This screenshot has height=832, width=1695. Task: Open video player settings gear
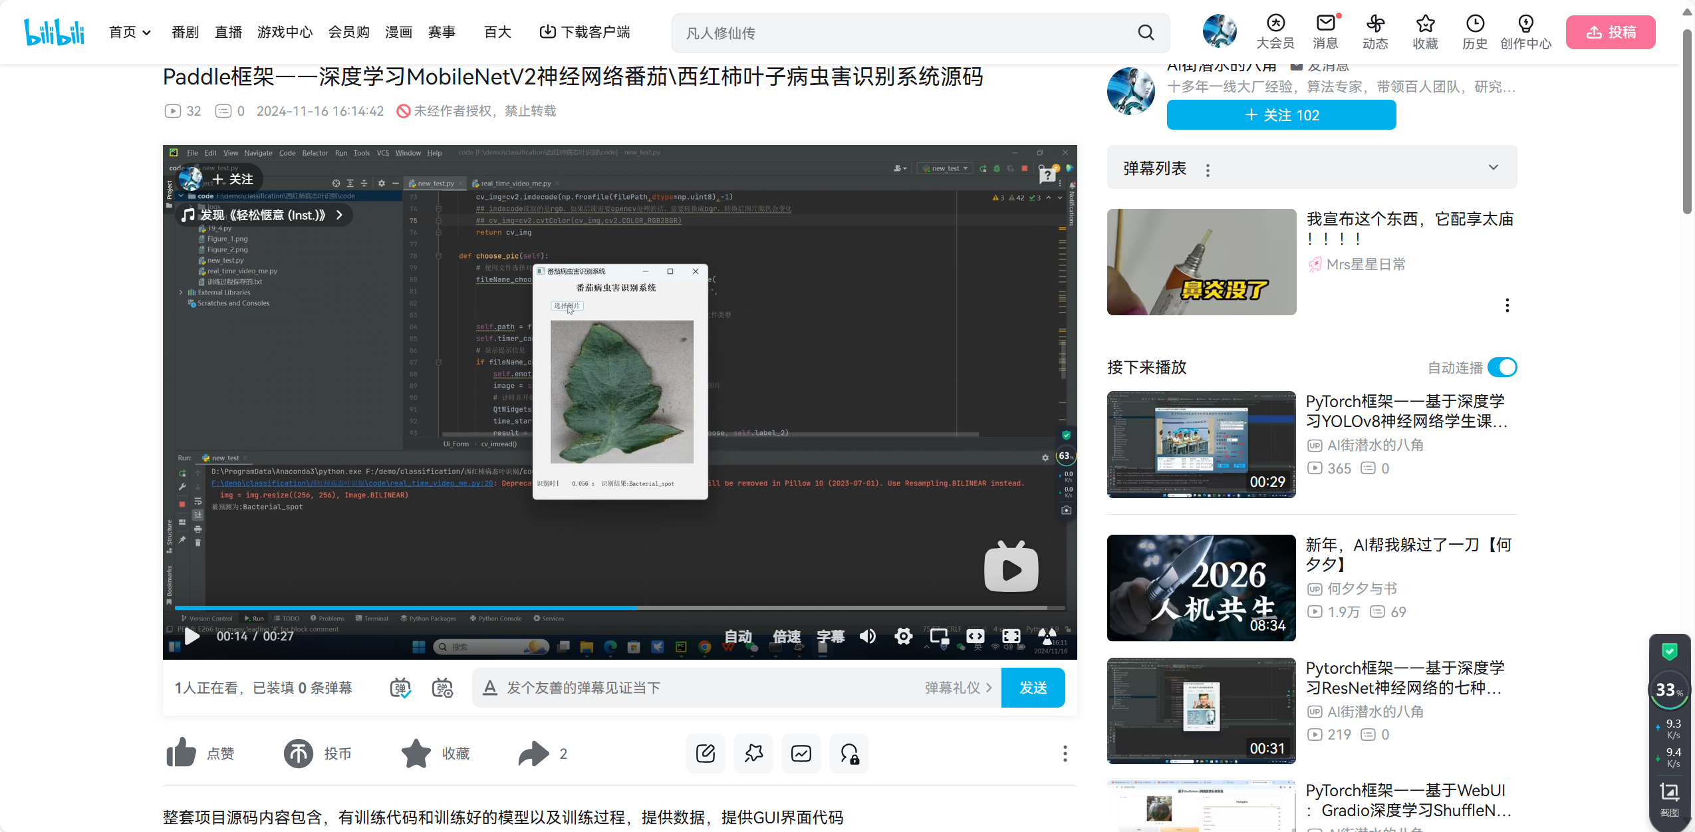903,636
